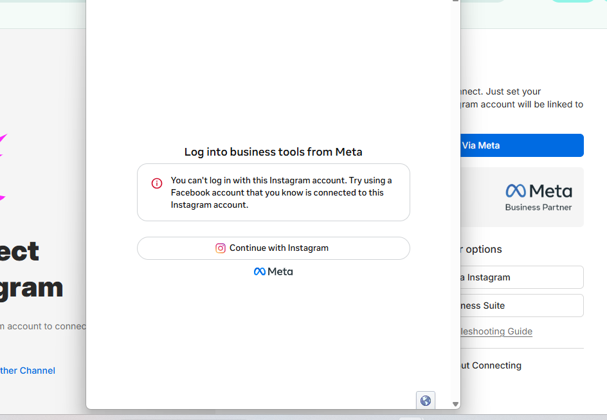Open the Troubleshooting Guide link

click(496, 331)
